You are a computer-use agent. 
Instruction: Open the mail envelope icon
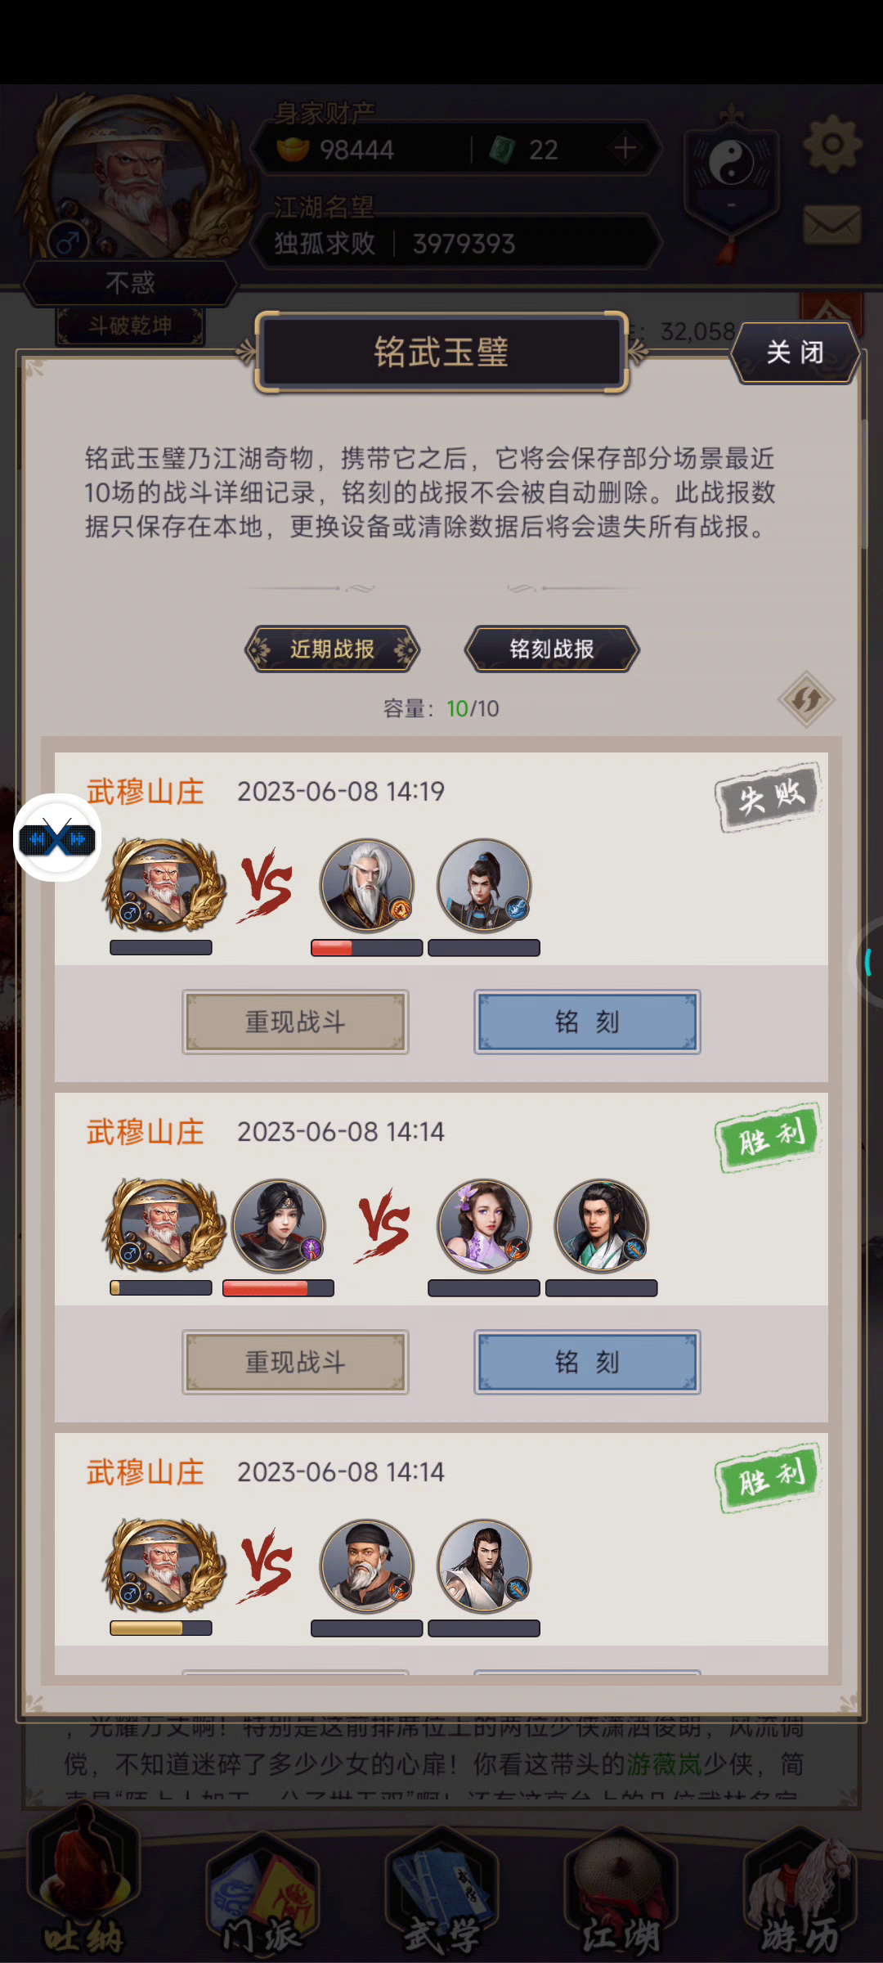coord(832,224)
